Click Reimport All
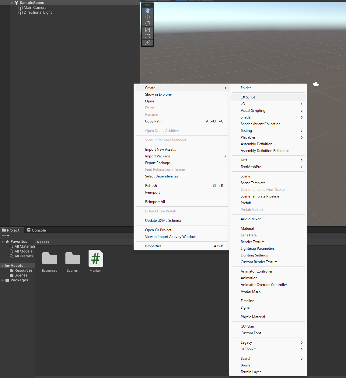This screenshot has height=378, width=346. point(182,202)
